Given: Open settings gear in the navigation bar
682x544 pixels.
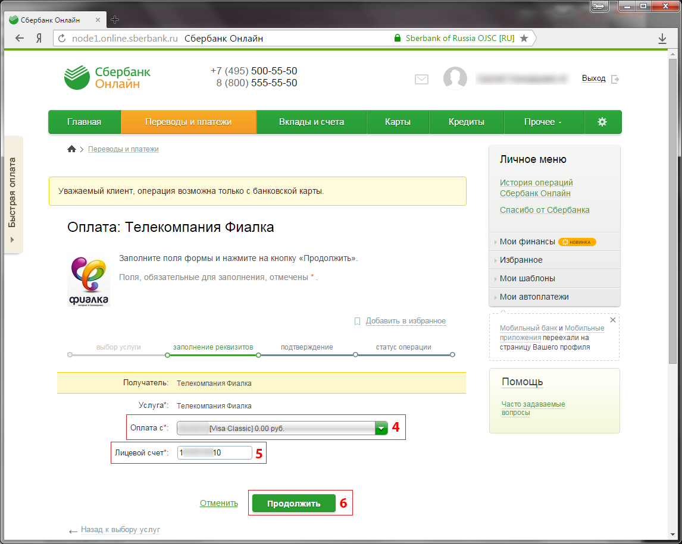Looking at the screenshot, I should 602,122.
